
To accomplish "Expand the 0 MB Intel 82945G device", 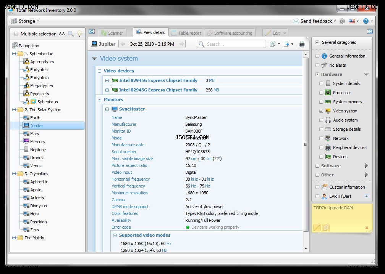I will (x=107, y=81).
